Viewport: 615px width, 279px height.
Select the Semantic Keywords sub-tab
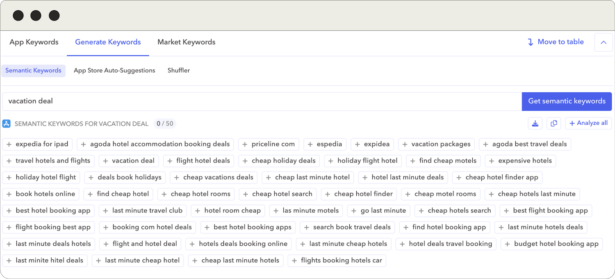[33, 71]
